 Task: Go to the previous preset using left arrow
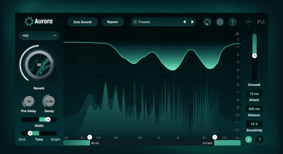coord(184,22)
